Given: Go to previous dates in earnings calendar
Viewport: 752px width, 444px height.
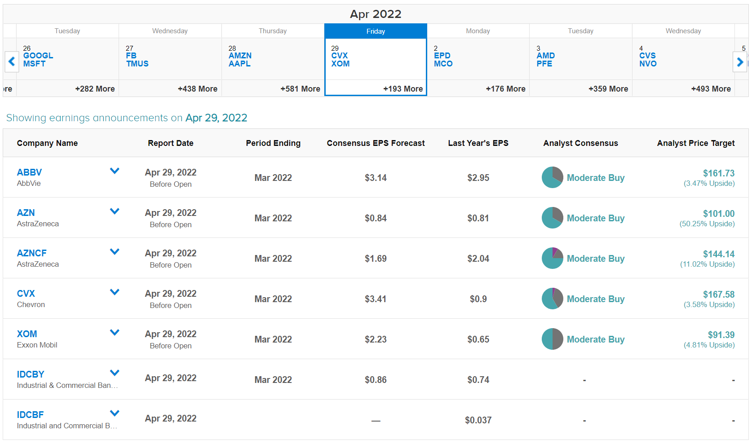Looking at the screenshot, I should [x=12, y=61].
